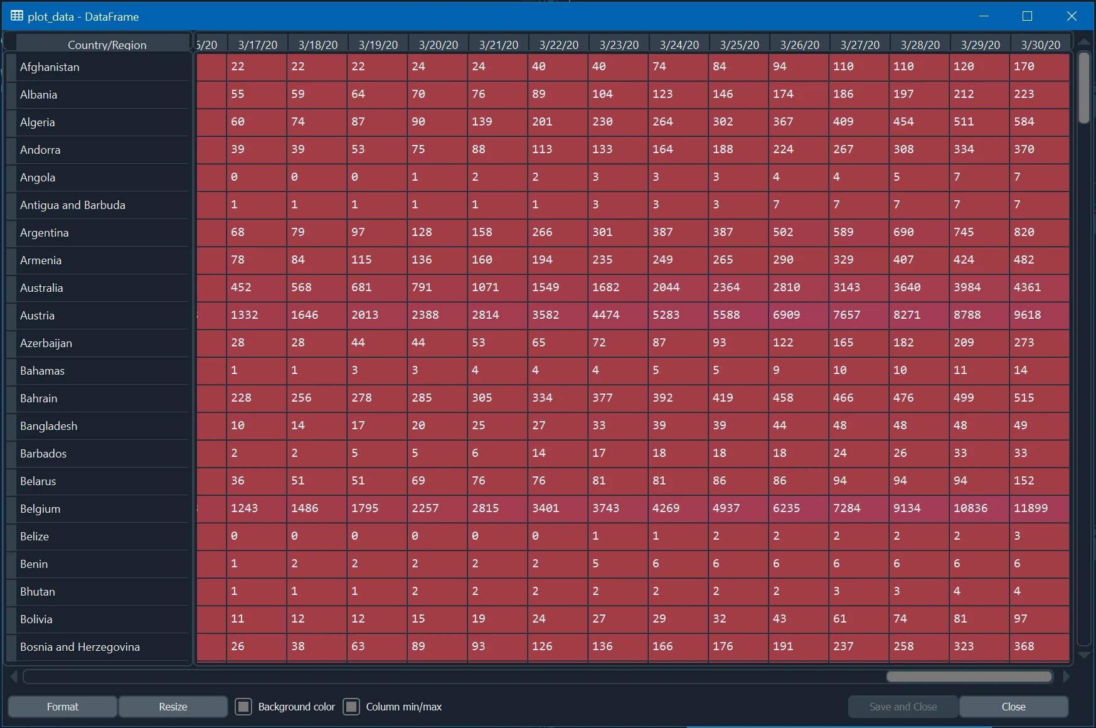Select the 3/19/20 column header

(378, 44)
